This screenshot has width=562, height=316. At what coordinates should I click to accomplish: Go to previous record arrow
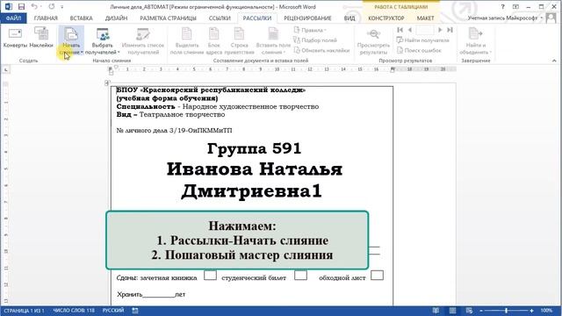click(410, 30)
